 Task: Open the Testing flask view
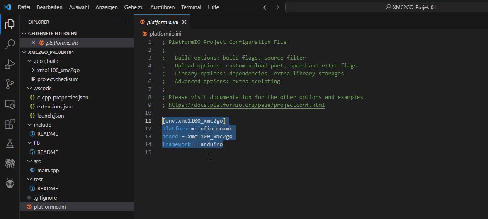point(10,144)
